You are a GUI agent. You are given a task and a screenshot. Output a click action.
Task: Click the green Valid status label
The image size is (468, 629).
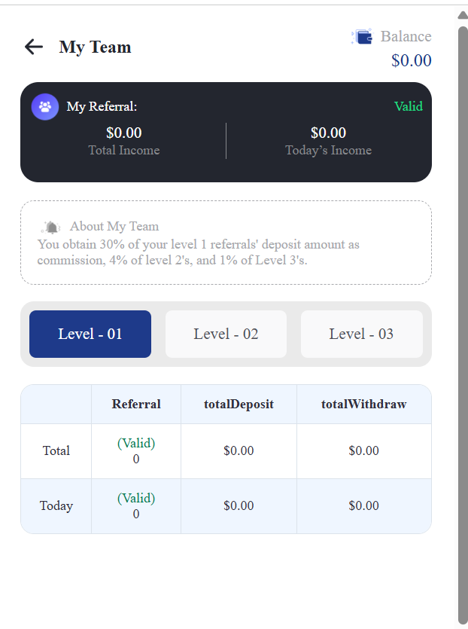pos(408,106)
